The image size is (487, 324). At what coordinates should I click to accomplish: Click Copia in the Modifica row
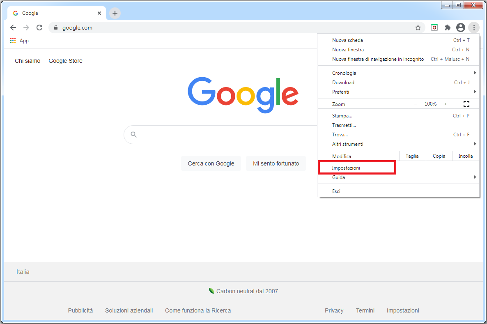tap(439, 156)
